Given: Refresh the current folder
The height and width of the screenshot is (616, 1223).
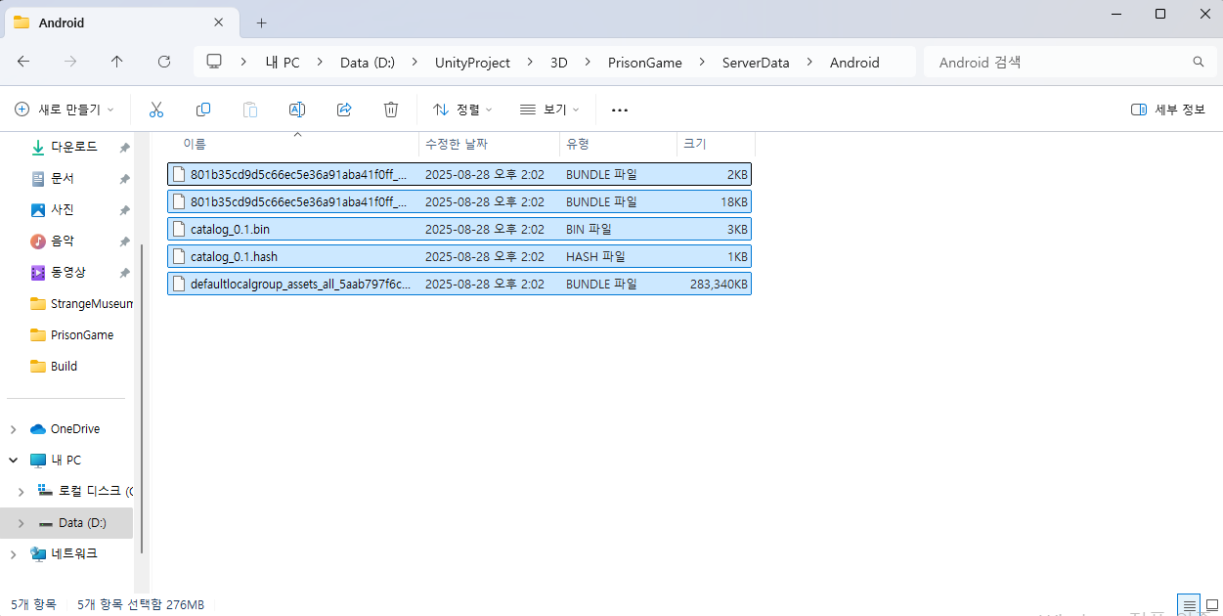Looking at the screenshot, I should [x=164, y=62].
